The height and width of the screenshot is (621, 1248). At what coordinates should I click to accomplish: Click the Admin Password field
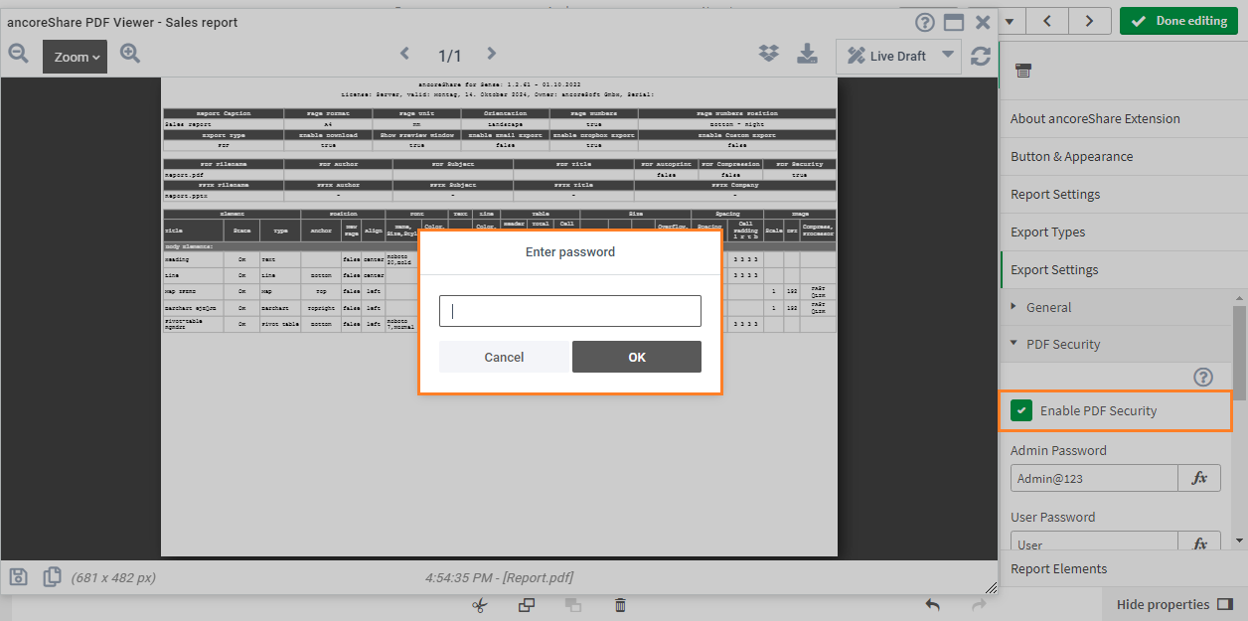(x=1094, y=478)
